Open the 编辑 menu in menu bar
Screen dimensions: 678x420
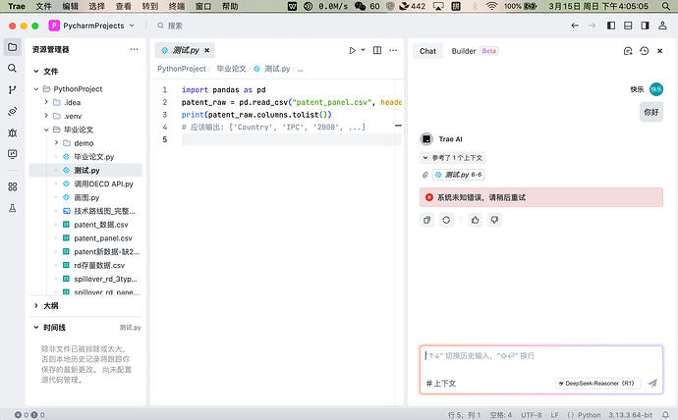coord(71,6)
